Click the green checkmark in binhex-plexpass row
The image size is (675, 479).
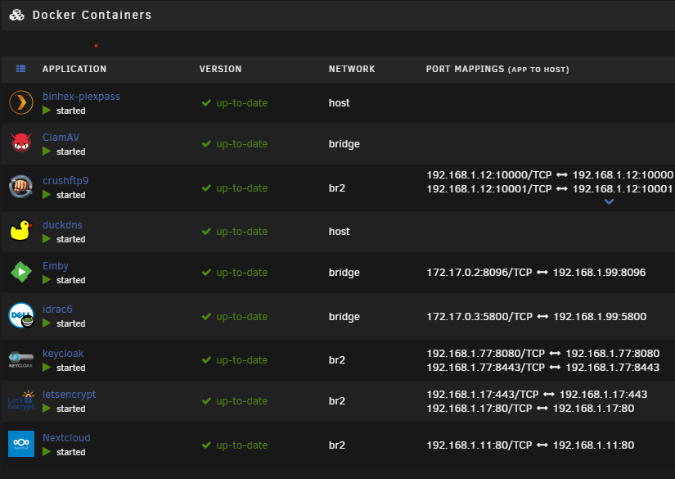coord(206,103)
